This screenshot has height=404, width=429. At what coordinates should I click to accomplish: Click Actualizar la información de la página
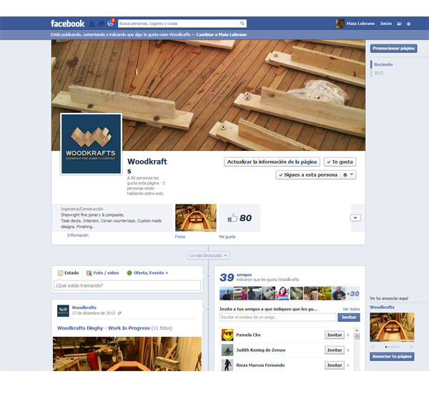click(272, 162)
